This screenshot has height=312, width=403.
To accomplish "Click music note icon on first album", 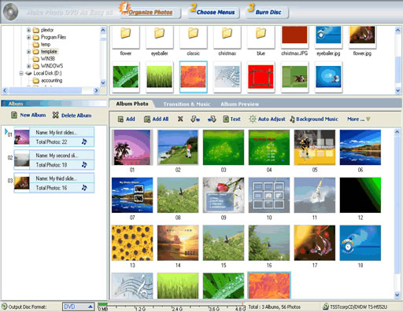I will pyautogui.click(x=84, y=141).
